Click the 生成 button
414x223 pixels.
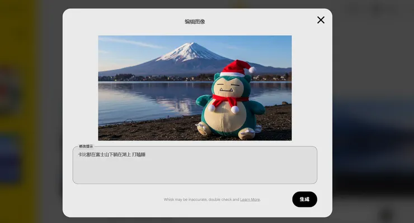[304, 200]
